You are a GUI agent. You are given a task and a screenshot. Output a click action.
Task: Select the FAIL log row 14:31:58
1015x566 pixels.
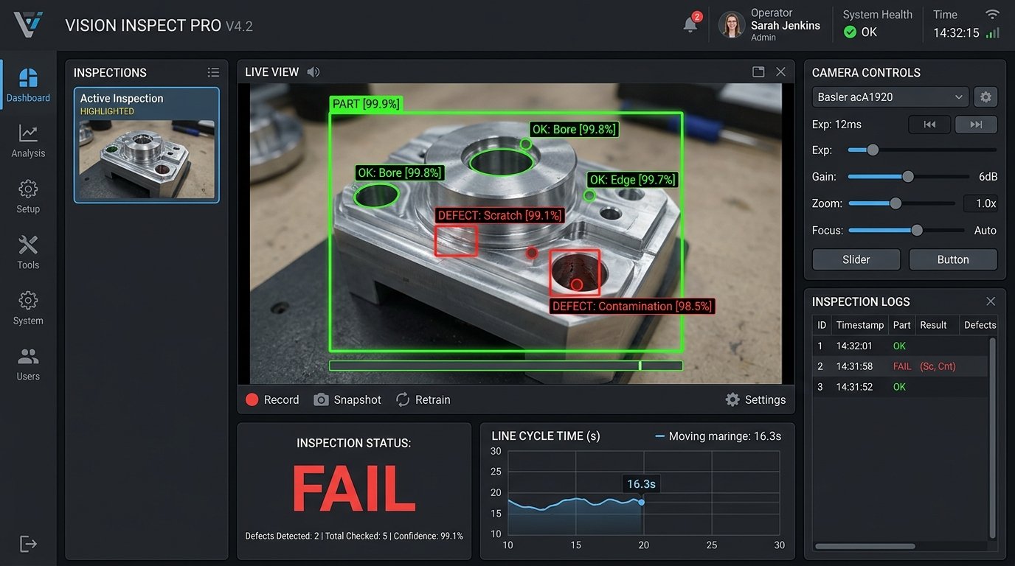900,366
